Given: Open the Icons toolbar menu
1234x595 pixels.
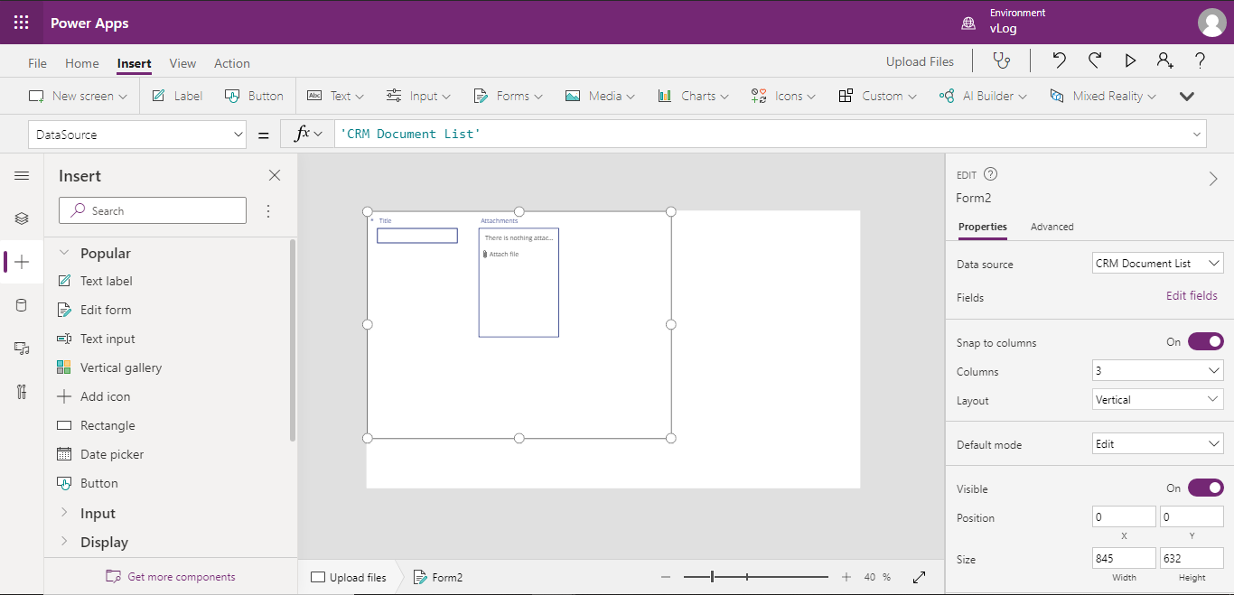Looking at the screenshot, I should click(x=783, y=96).
